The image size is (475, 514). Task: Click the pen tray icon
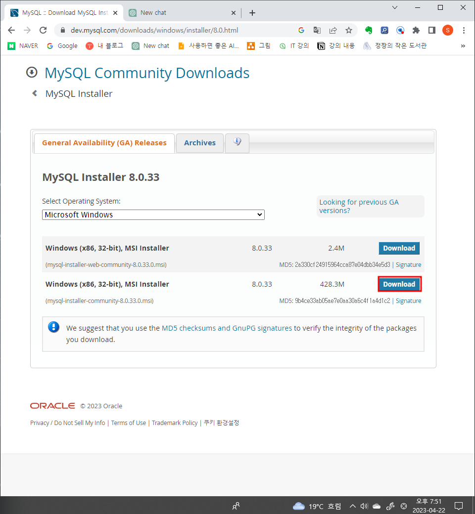tap(390, 506)
